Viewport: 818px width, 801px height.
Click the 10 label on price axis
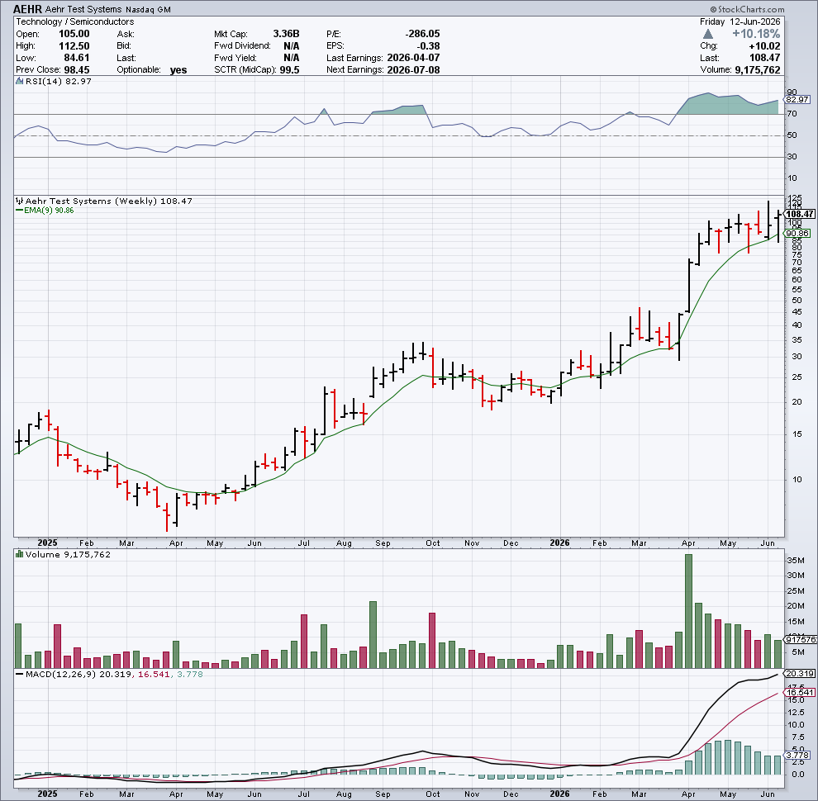pos(796,479)
